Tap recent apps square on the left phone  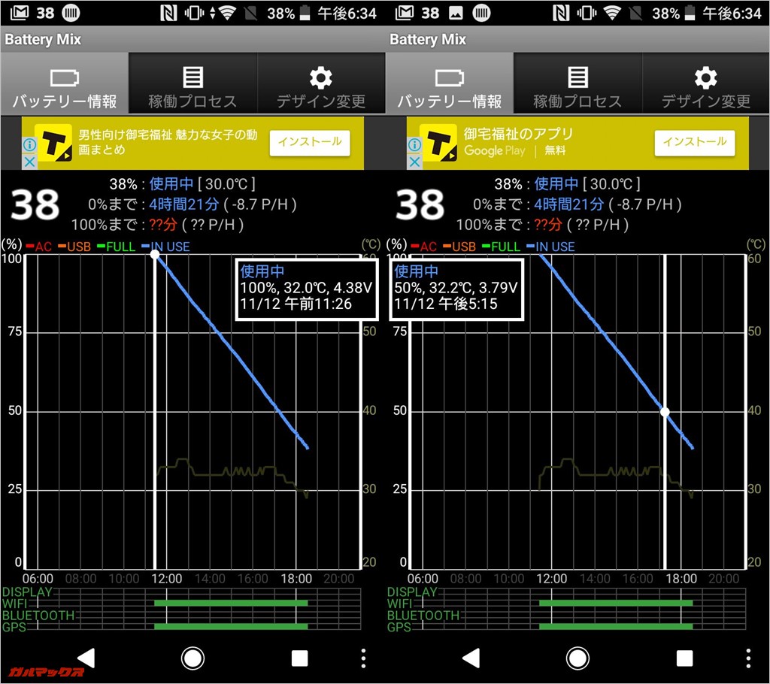[299, 658]
